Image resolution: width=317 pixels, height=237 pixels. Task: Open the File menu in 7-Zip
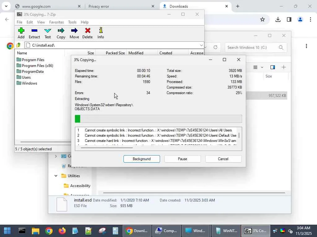[x=20, y=22]
